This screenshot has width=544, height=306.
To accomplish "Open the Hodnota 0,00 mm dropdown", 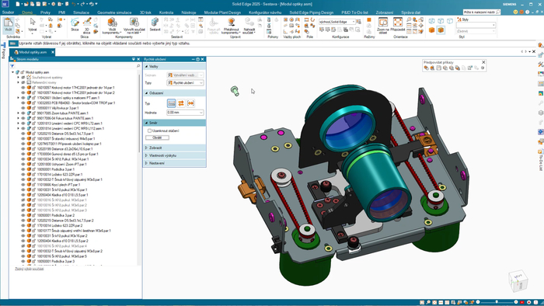I will [185, 113].
